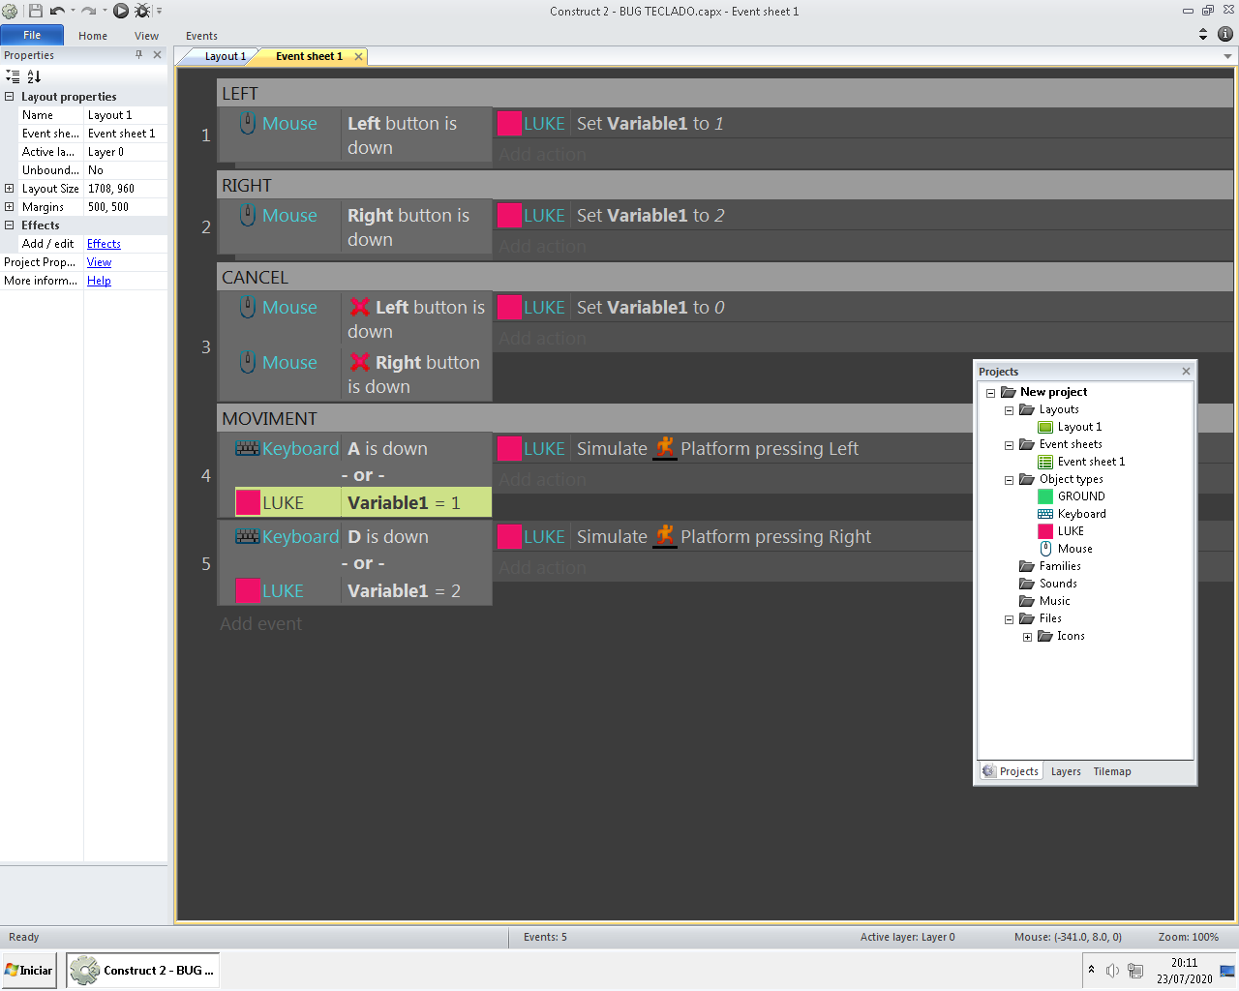Collapse the Layout properties section
This screenshot has height=991, width=1239.
click(10, 96)
